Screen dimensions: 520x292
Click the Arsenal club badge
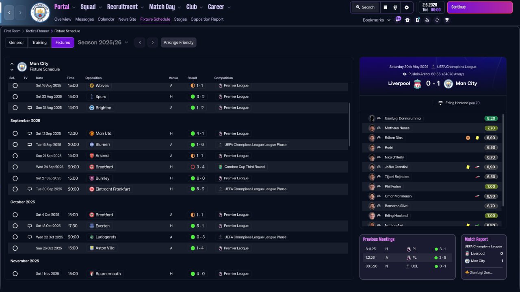tap(92, 156)
